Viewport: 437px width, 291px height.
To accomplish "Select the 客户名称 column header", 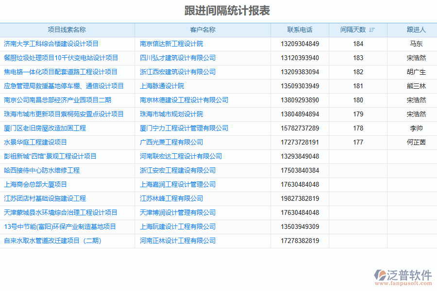I will (x=202, y=30).
